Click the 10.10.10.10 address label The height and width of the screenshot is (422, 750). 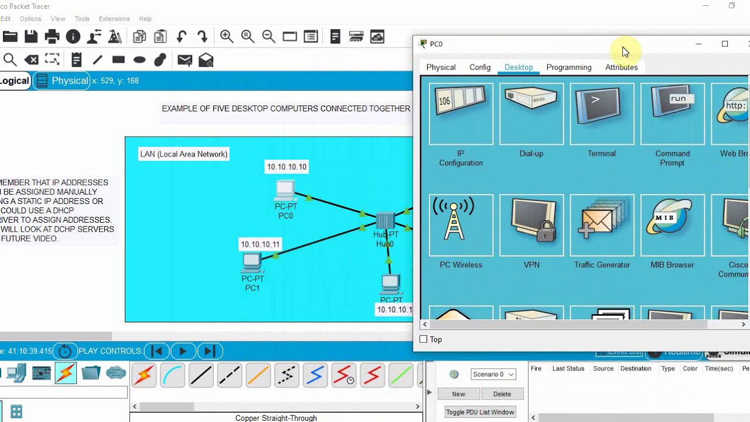287,167
